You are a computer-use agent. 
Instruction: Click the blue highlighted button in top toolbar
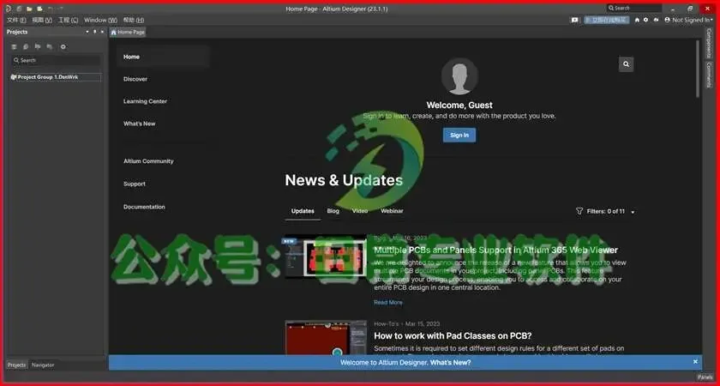606,20
